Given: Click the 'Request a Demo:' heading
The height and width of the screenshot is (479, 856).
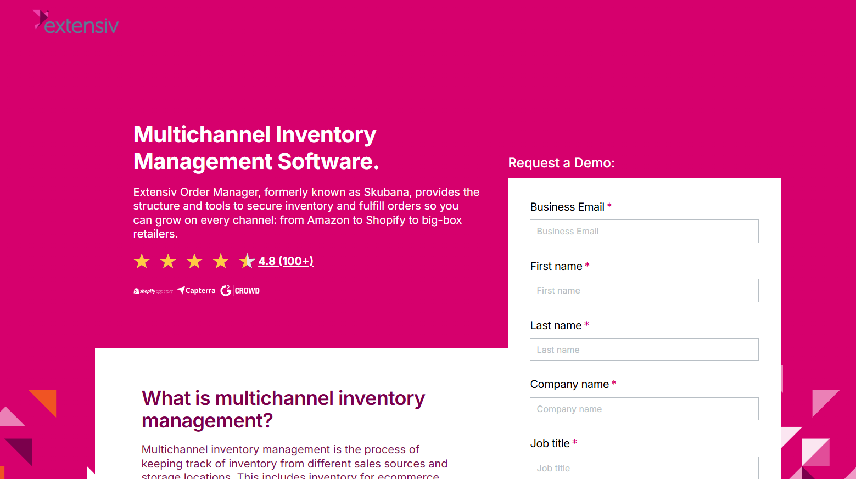Looking at the screenshot, I should 561,163.
